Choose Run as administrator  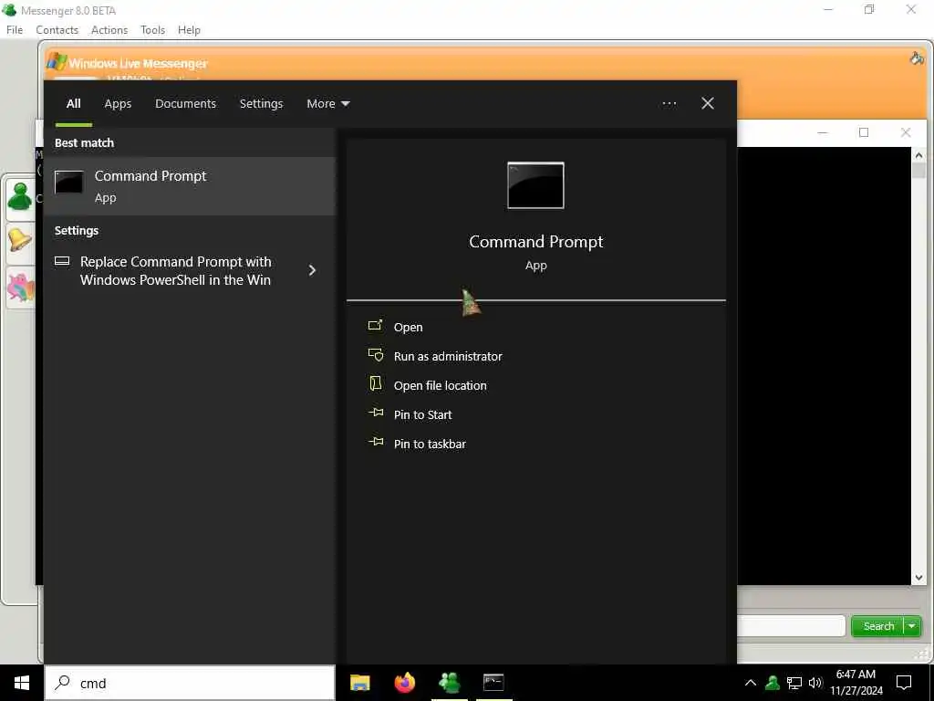(x=448, y=357)
